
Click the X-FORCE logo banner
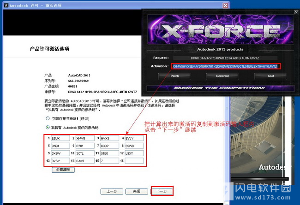tap(221, 29)
